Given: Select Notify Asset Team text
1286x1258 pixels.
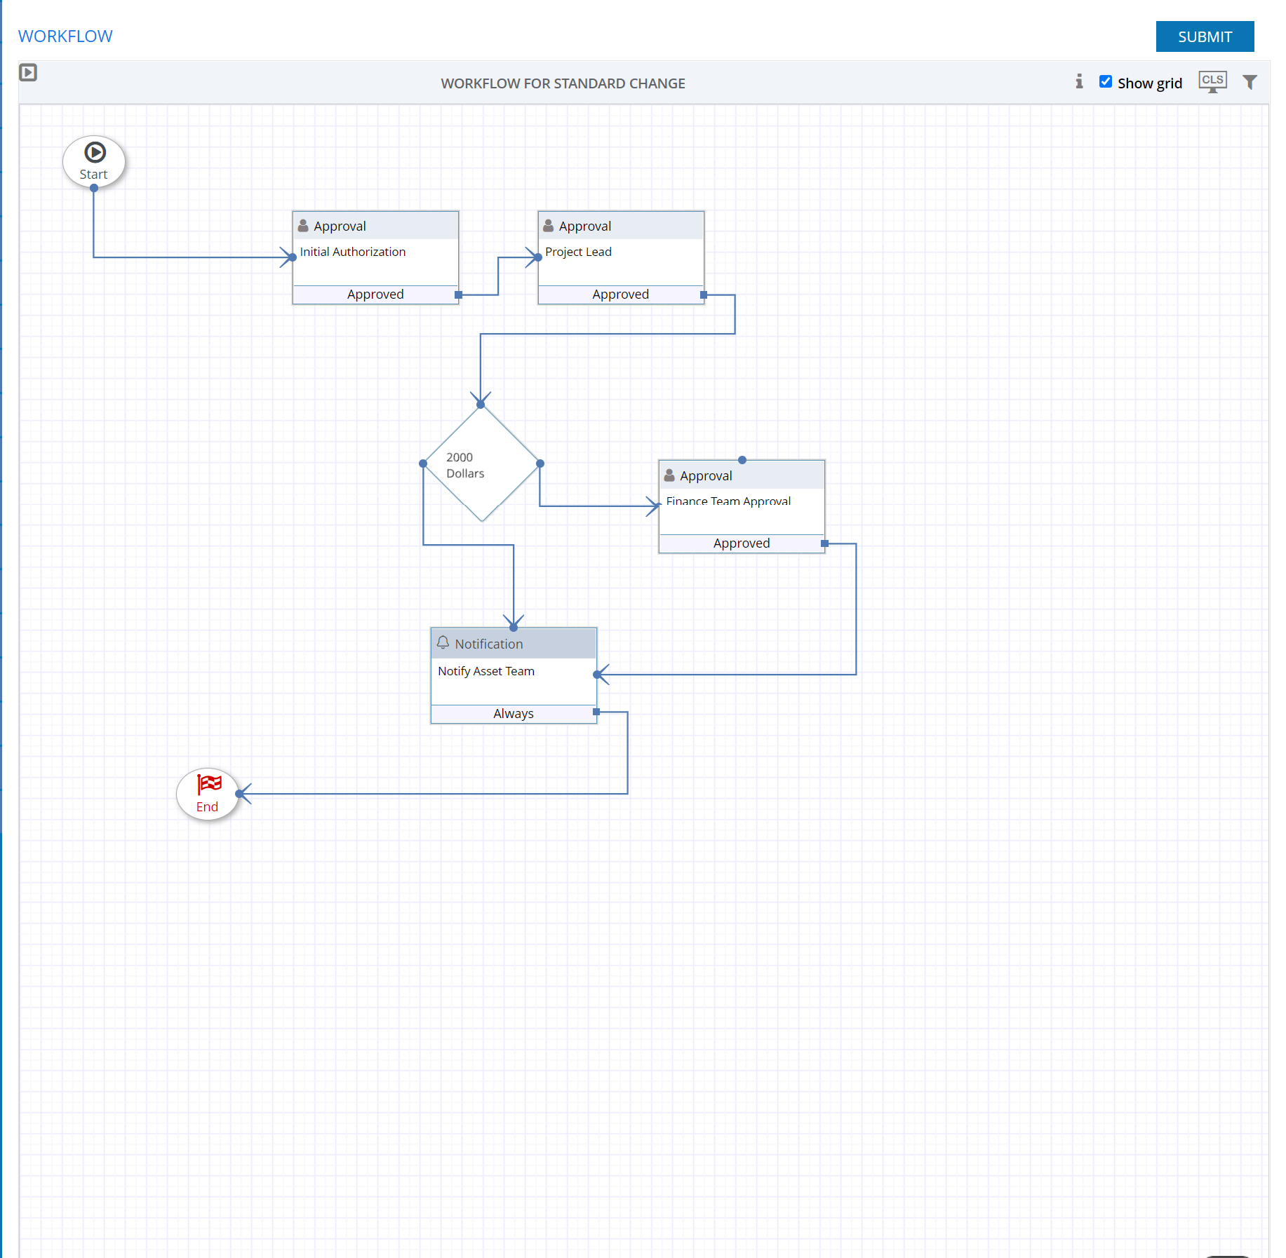Looking at the screenshot, I should coord(486,671).
